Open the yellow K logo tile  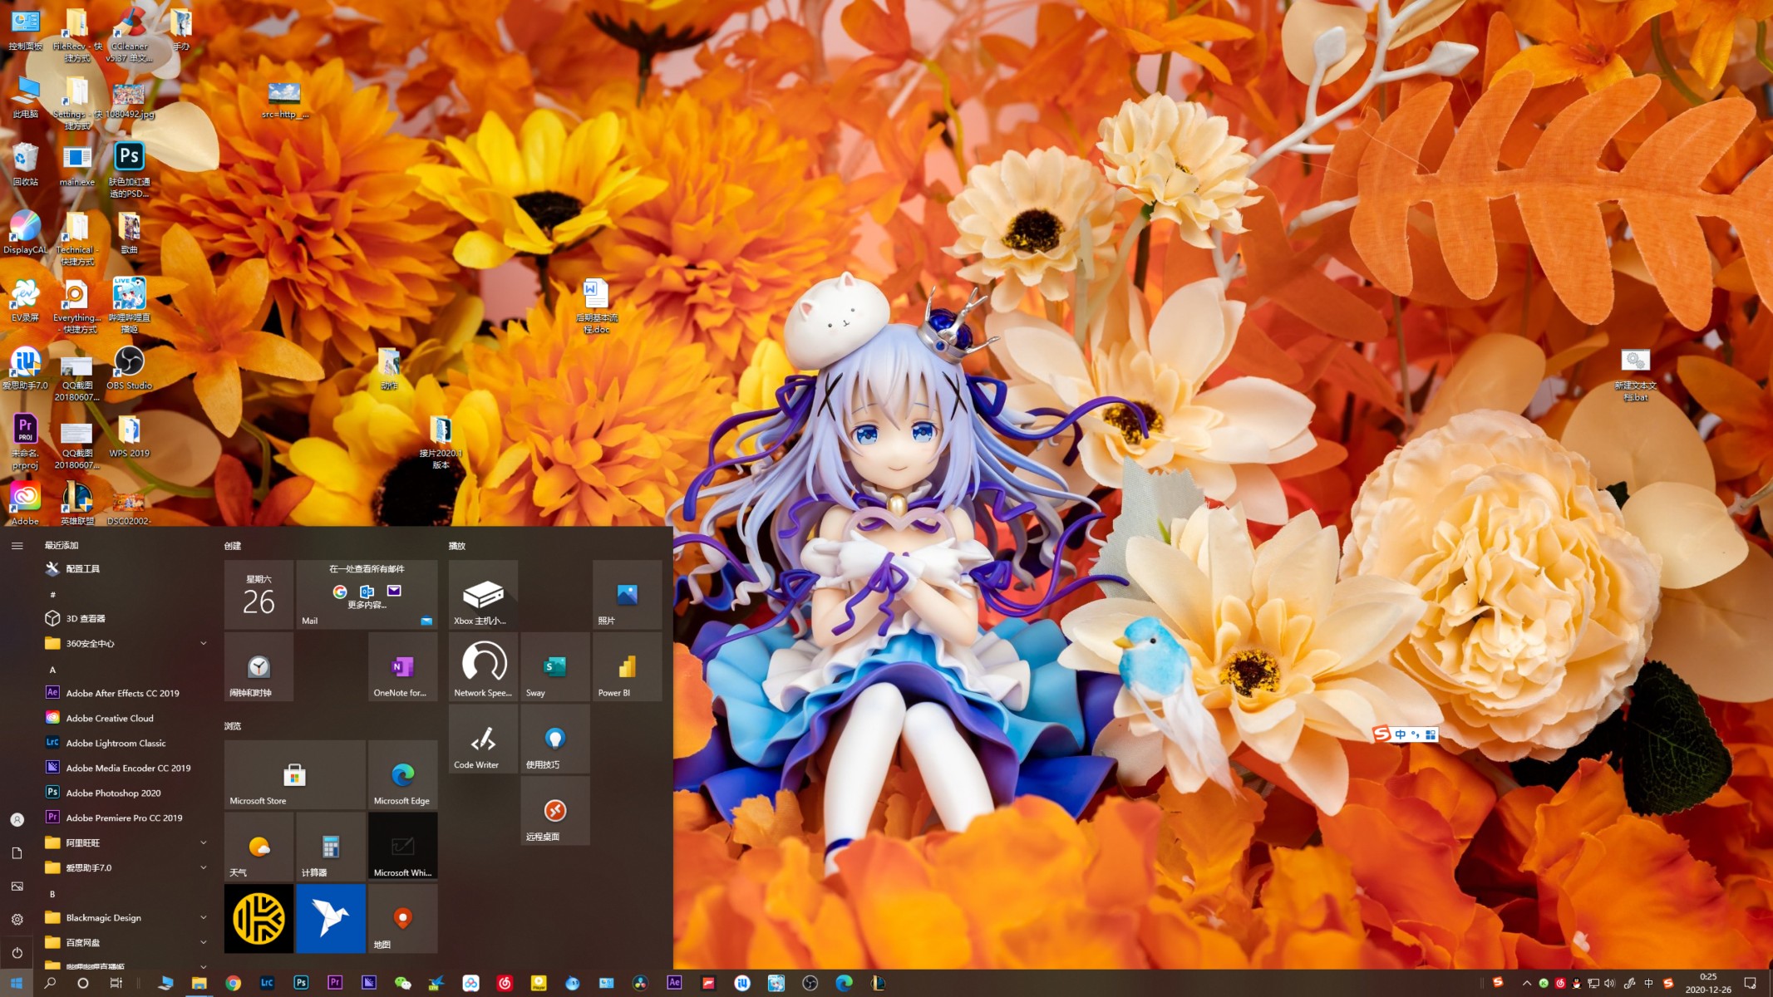click(x=259, y=919)
